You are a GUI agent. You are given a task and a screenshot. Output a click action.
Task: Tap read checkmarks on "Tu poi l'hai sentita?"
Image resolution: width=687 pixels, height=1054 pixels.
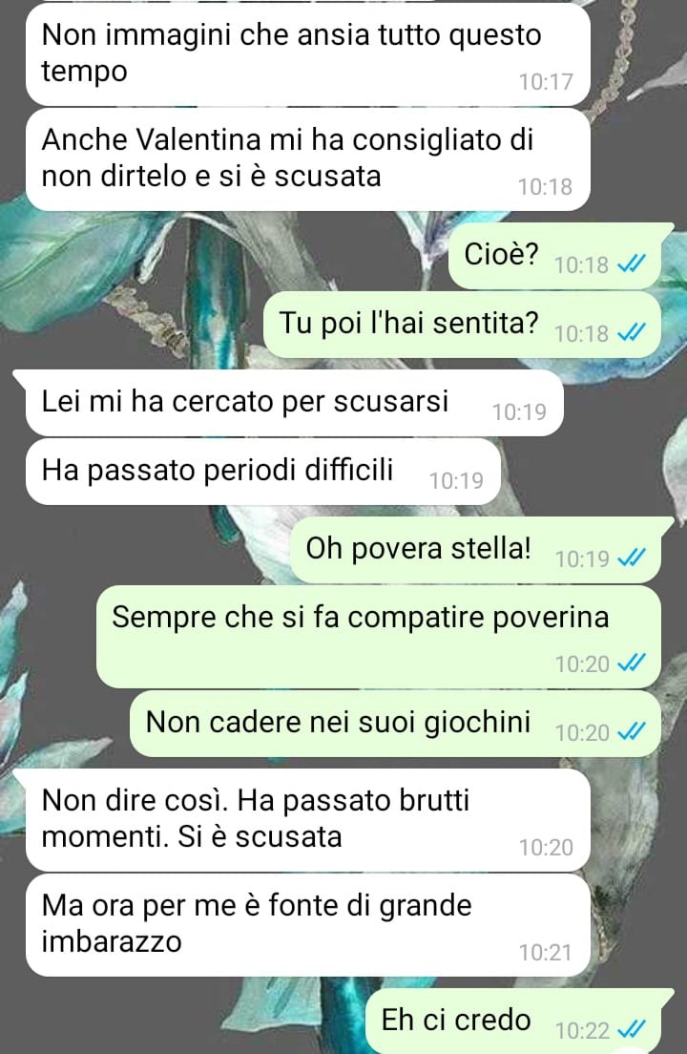pyautogui.click(x=632, y=333)
